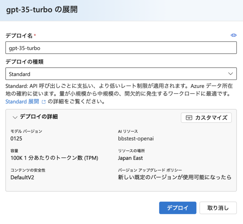This screenshot has width=243, height=224.
Task: Click the 取り消し cancel button
Action: tap(218, 208)
